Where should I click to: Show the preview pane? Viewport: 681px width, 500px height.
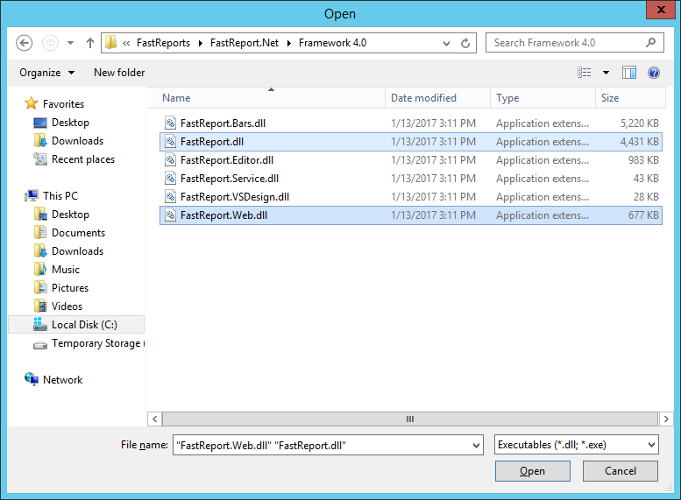629,73
